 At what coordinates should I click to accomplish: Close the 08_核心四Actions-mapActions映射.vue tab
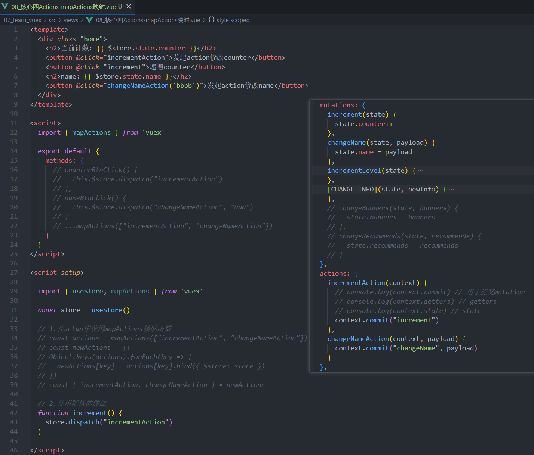tap(129, 7)
